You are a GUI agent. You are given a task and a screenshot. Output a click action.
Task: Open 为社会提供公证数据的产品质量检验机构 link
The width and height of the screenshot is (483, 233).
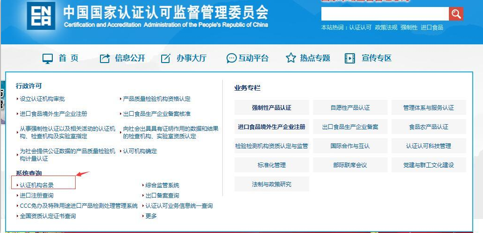[x=68, y=155]
